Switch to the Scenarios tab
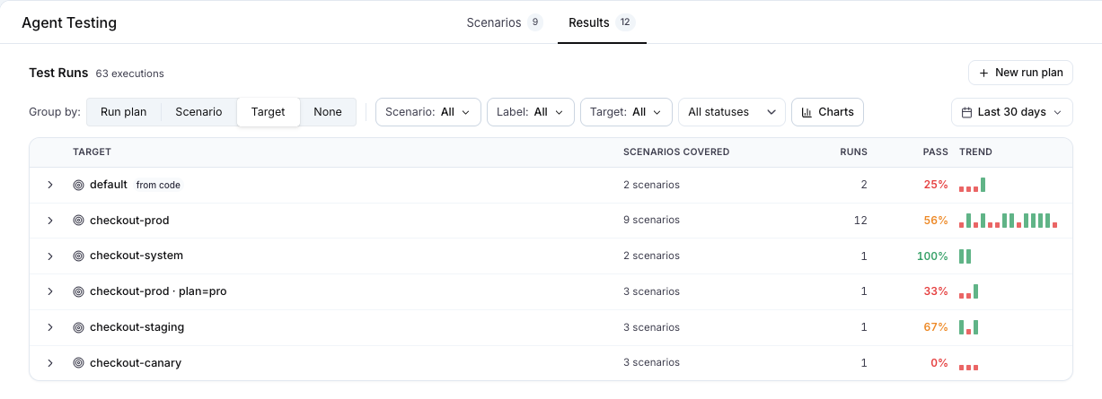 505,22
